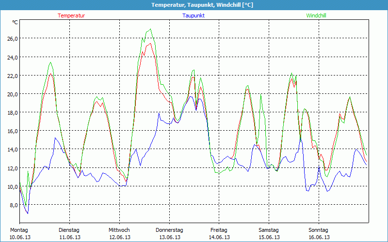Select the 8,0 y-axis label
Image resolution: width=388 pixels, height=242 pixels.
coord(13,205)
